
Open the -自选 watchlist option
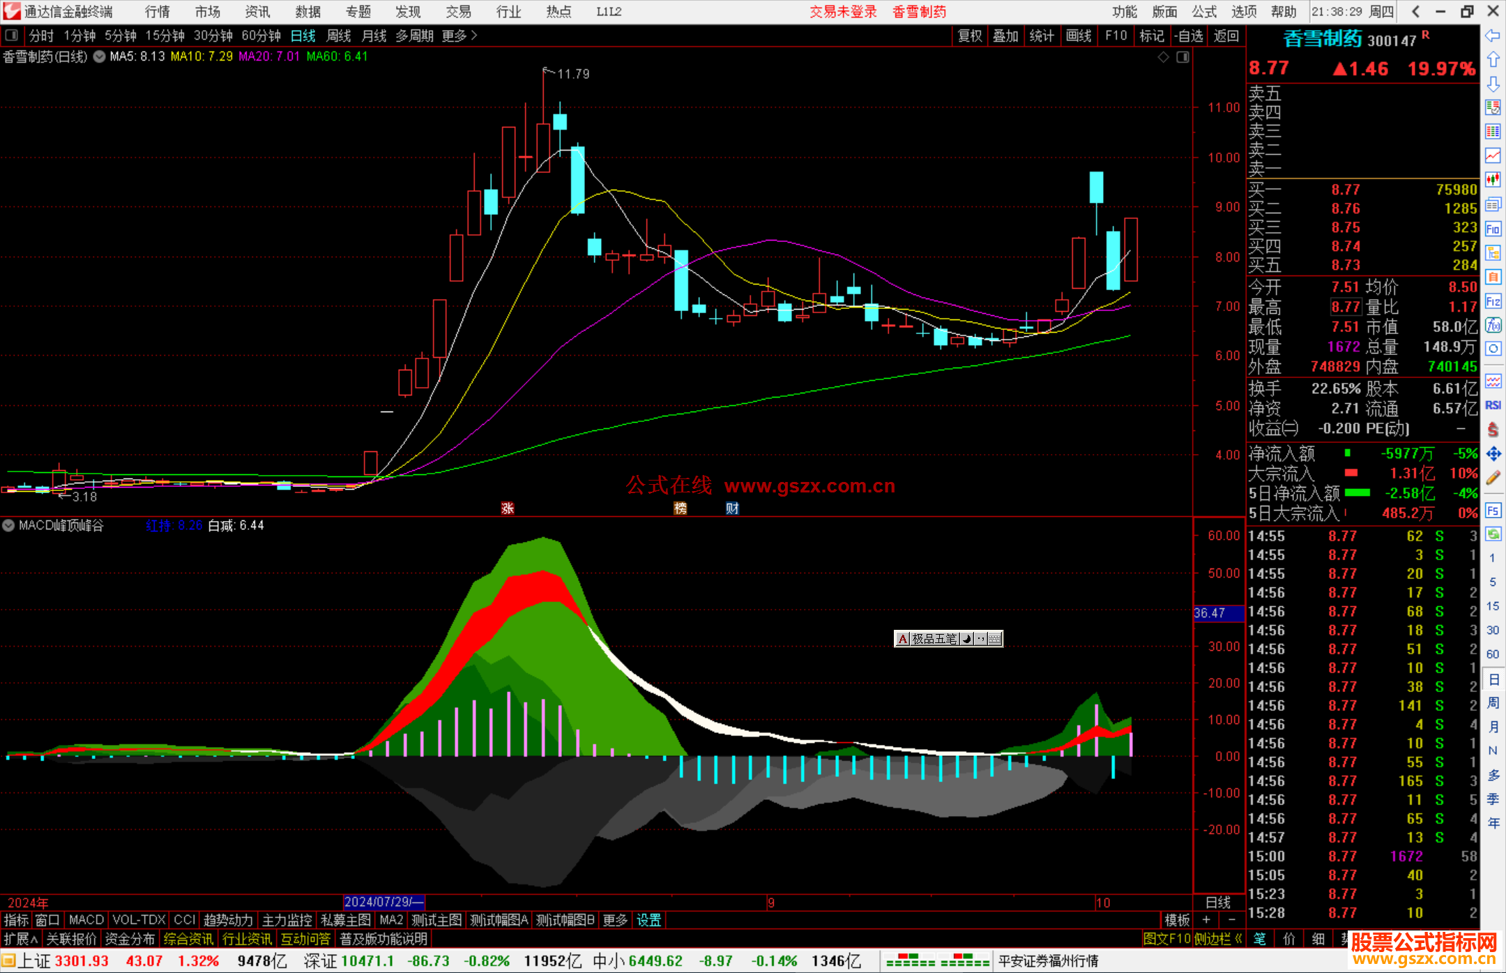(1189, 36)
